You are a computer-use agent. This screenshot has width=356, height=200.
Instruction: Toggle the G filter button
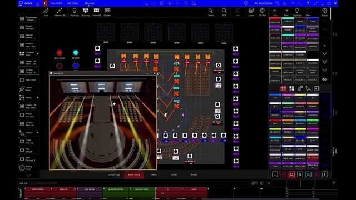tap(300, 174)
